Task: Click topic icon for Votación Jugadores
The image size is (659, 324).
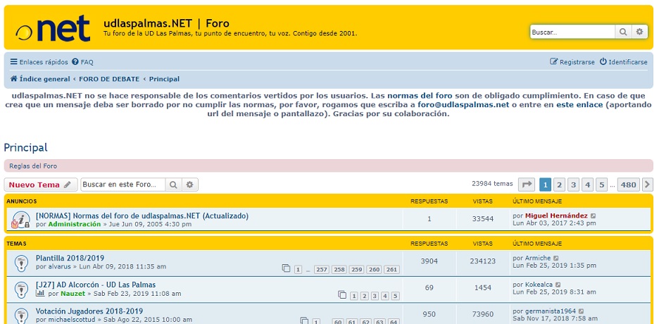Action: 21,316
